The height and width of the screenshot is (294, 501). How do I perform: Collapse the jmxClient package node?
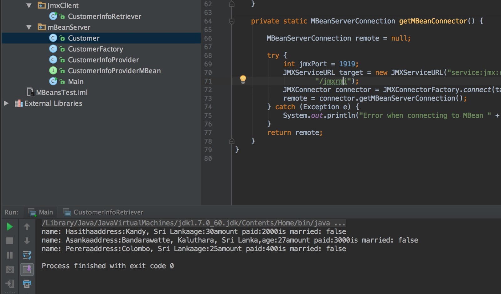tap(29, 5)
